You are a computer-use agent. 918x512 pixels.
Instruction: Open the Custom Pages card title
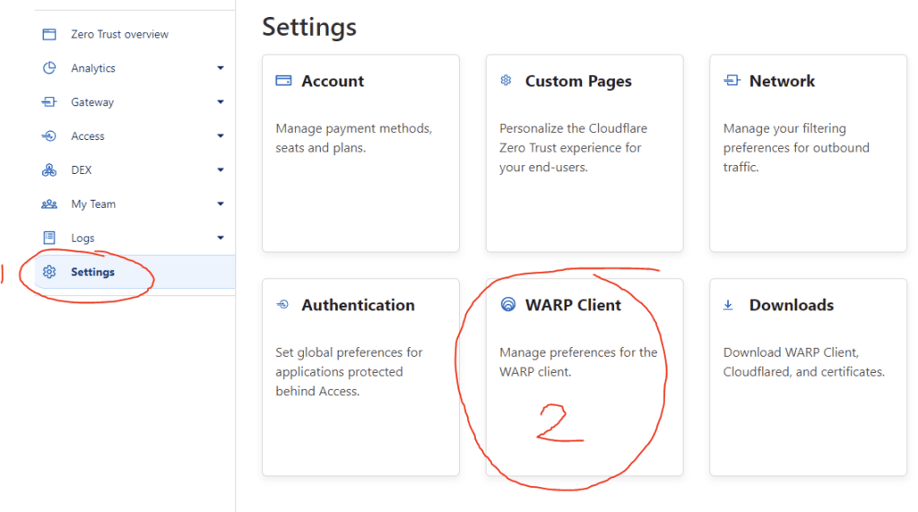tap(578, 82)
